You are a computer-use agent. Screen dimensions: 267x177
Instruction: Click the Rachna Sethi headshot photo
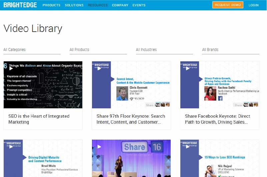point(210,94)
